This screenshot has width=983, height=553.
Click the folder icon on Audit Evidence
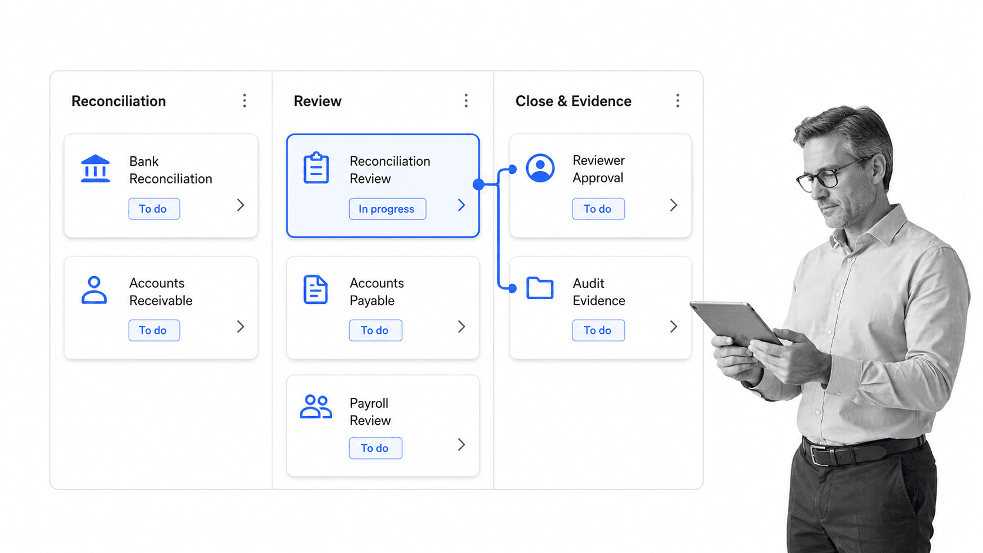[x=540, y=288]
